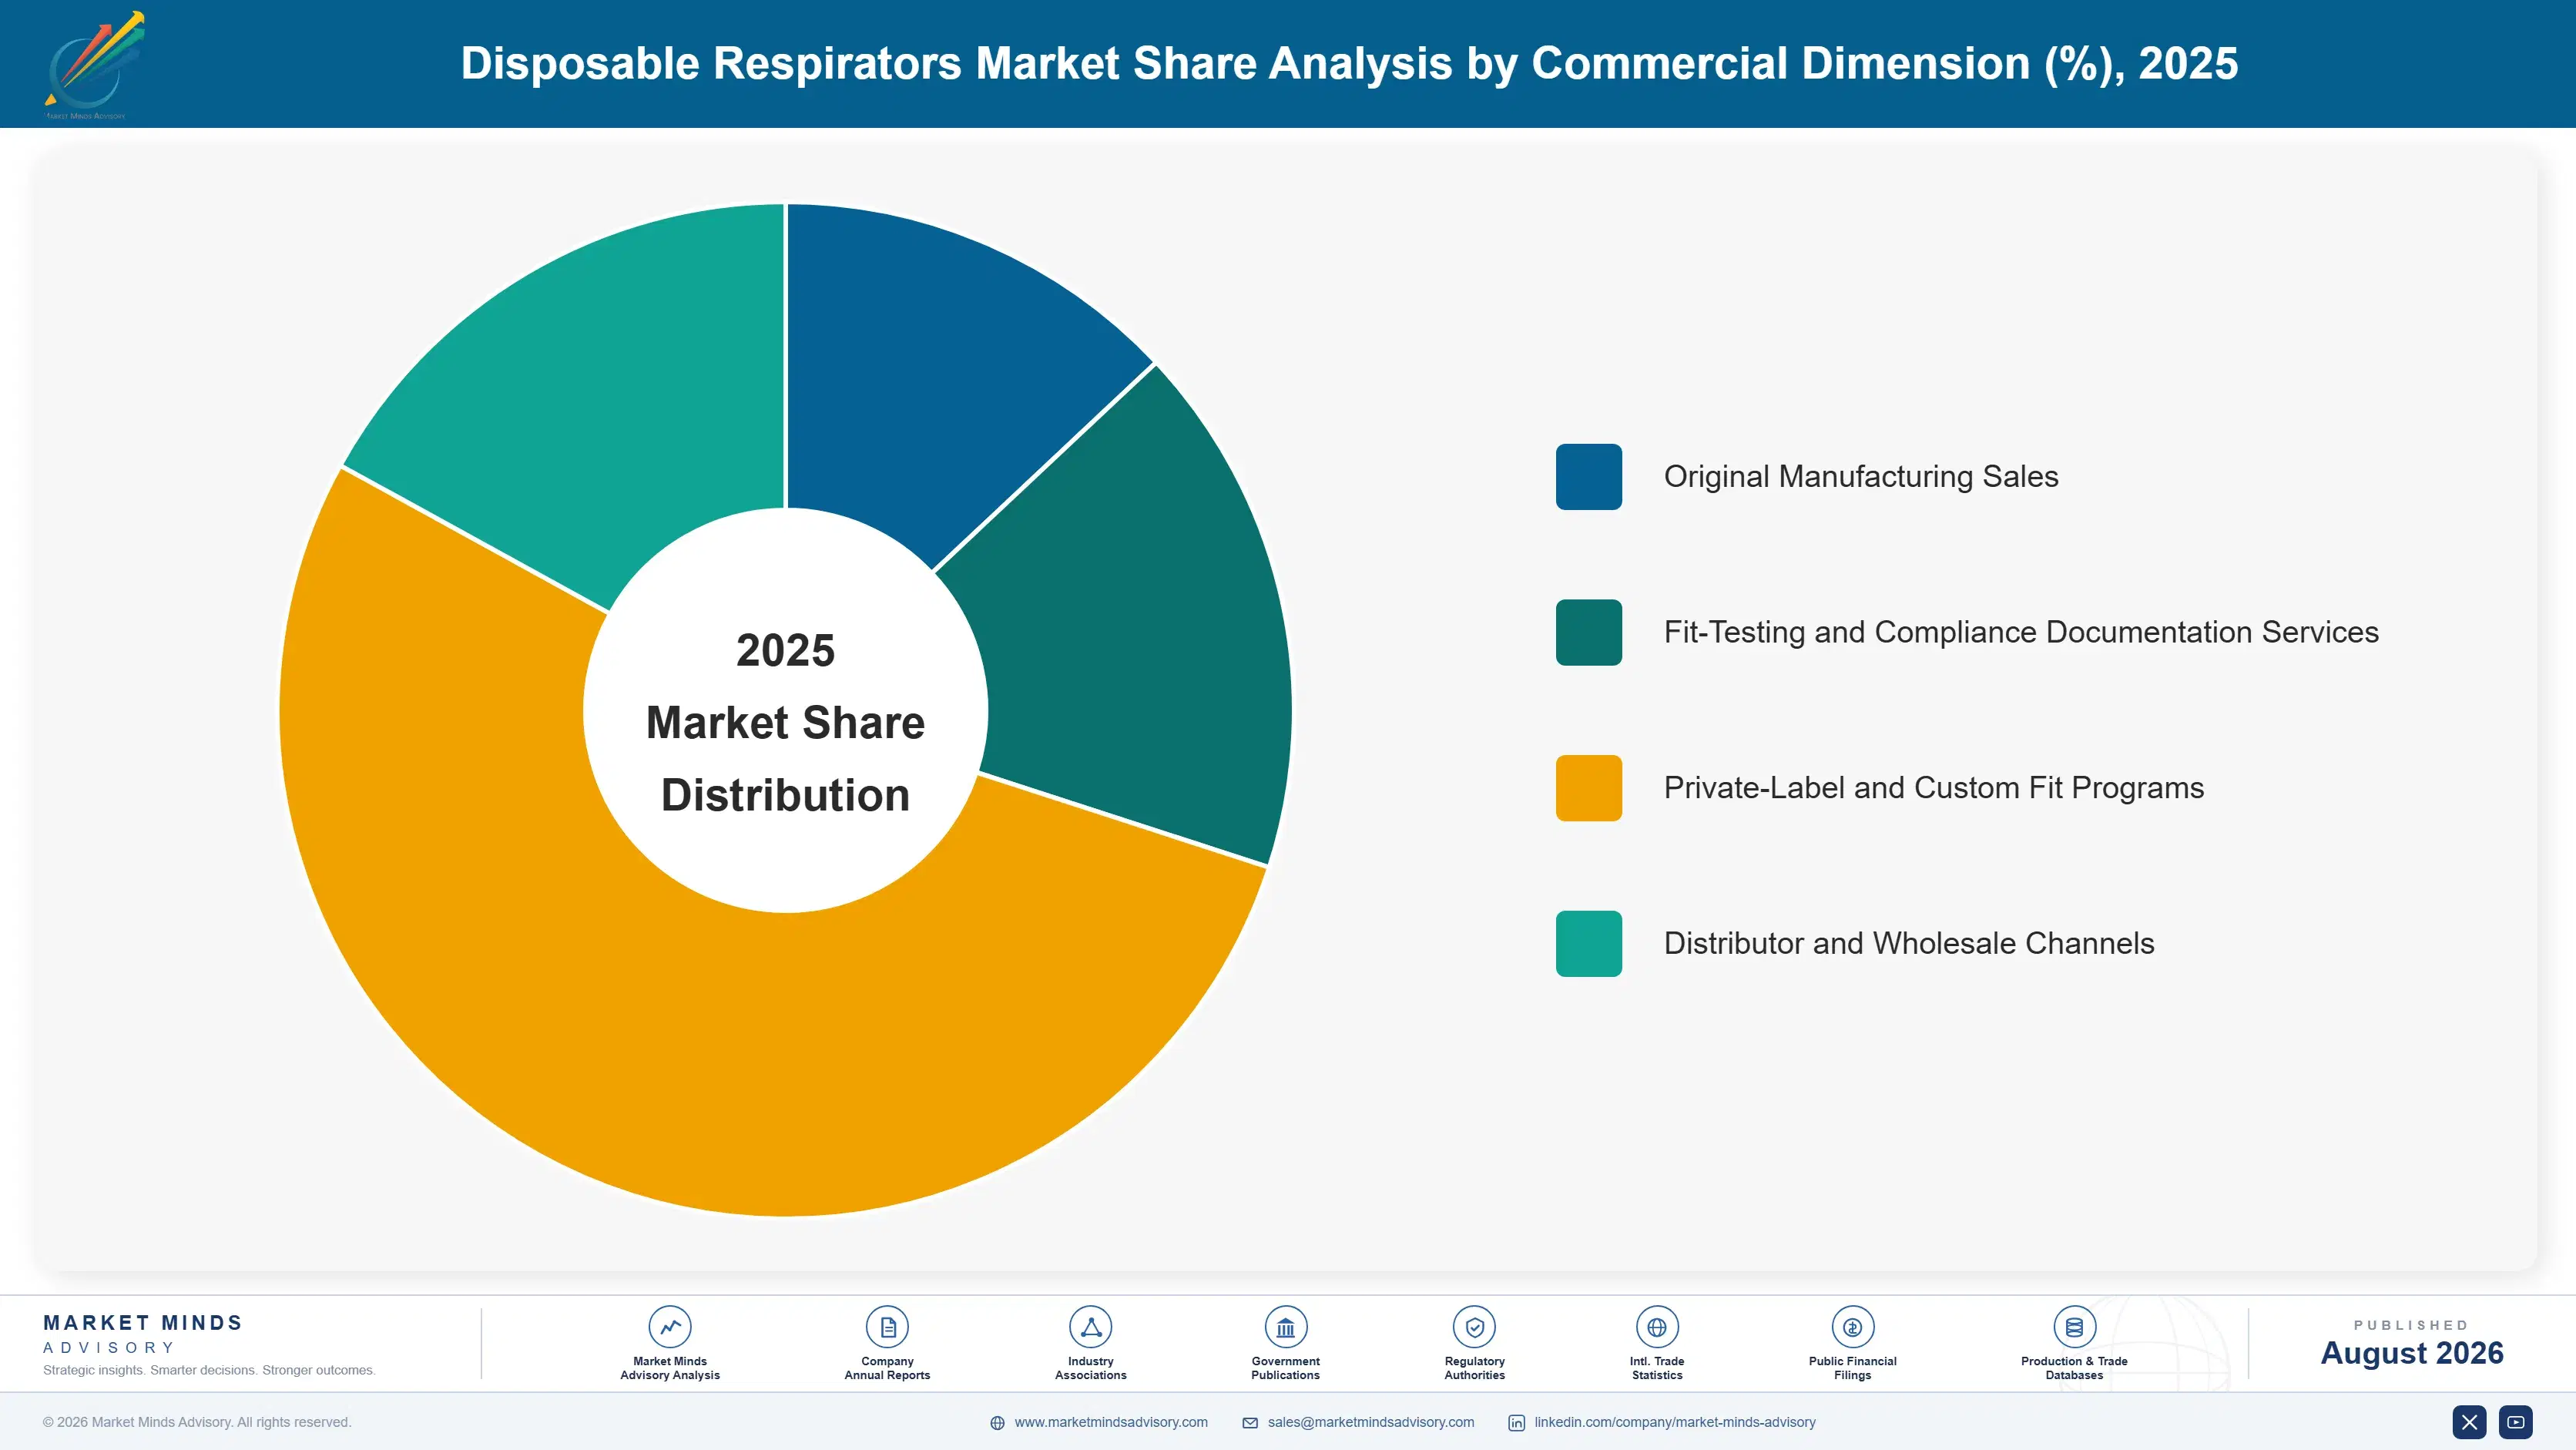This screenshot has width=2576, height=1450.
Task: Click the 2025 Market Share Distribution center text
Action: tap(786, 723)
